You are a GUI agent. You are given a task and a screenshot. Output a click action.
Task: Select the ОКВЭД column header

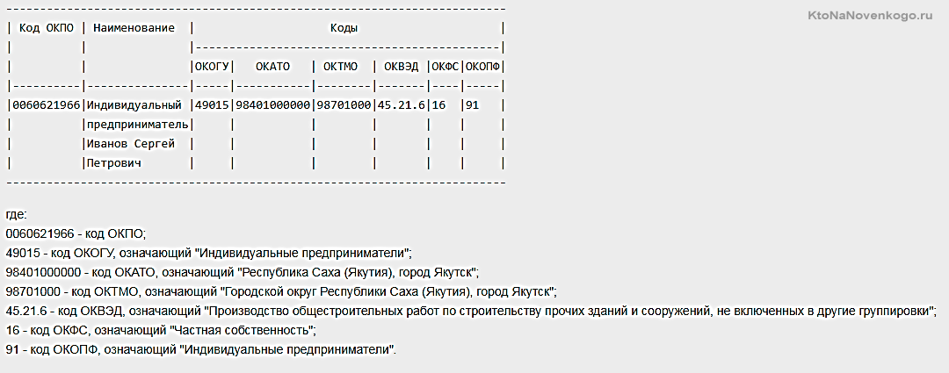(x=402, y=67)
